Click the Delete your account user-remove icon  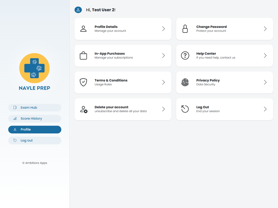coord(84,109)
